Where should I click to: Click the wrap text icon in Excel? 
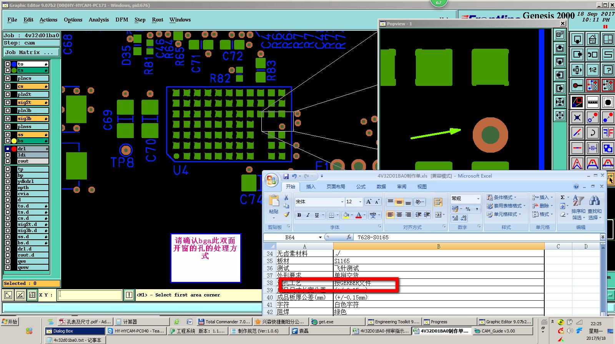click(x=437, y=202)
